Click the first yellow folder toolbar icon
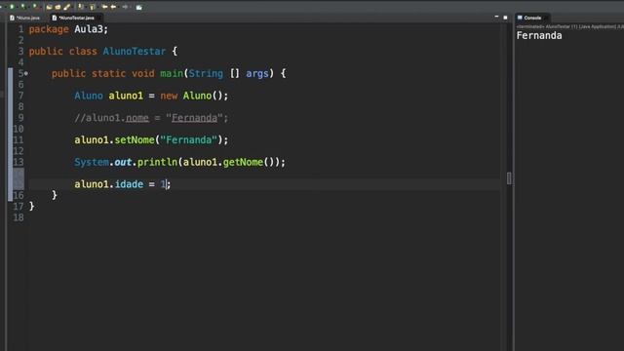Viewport: 624px width, 351px height. pos(50,7)
